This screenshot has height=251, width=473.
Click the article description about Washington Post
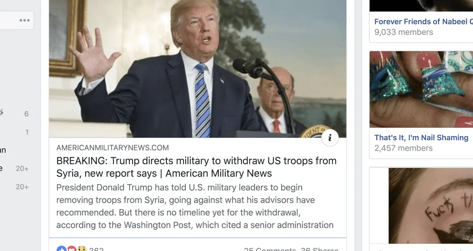pos(195,206)
